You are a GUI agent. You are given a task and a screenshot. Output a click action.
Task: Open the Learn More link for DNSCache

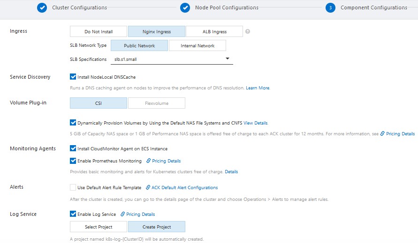[258, 88]
